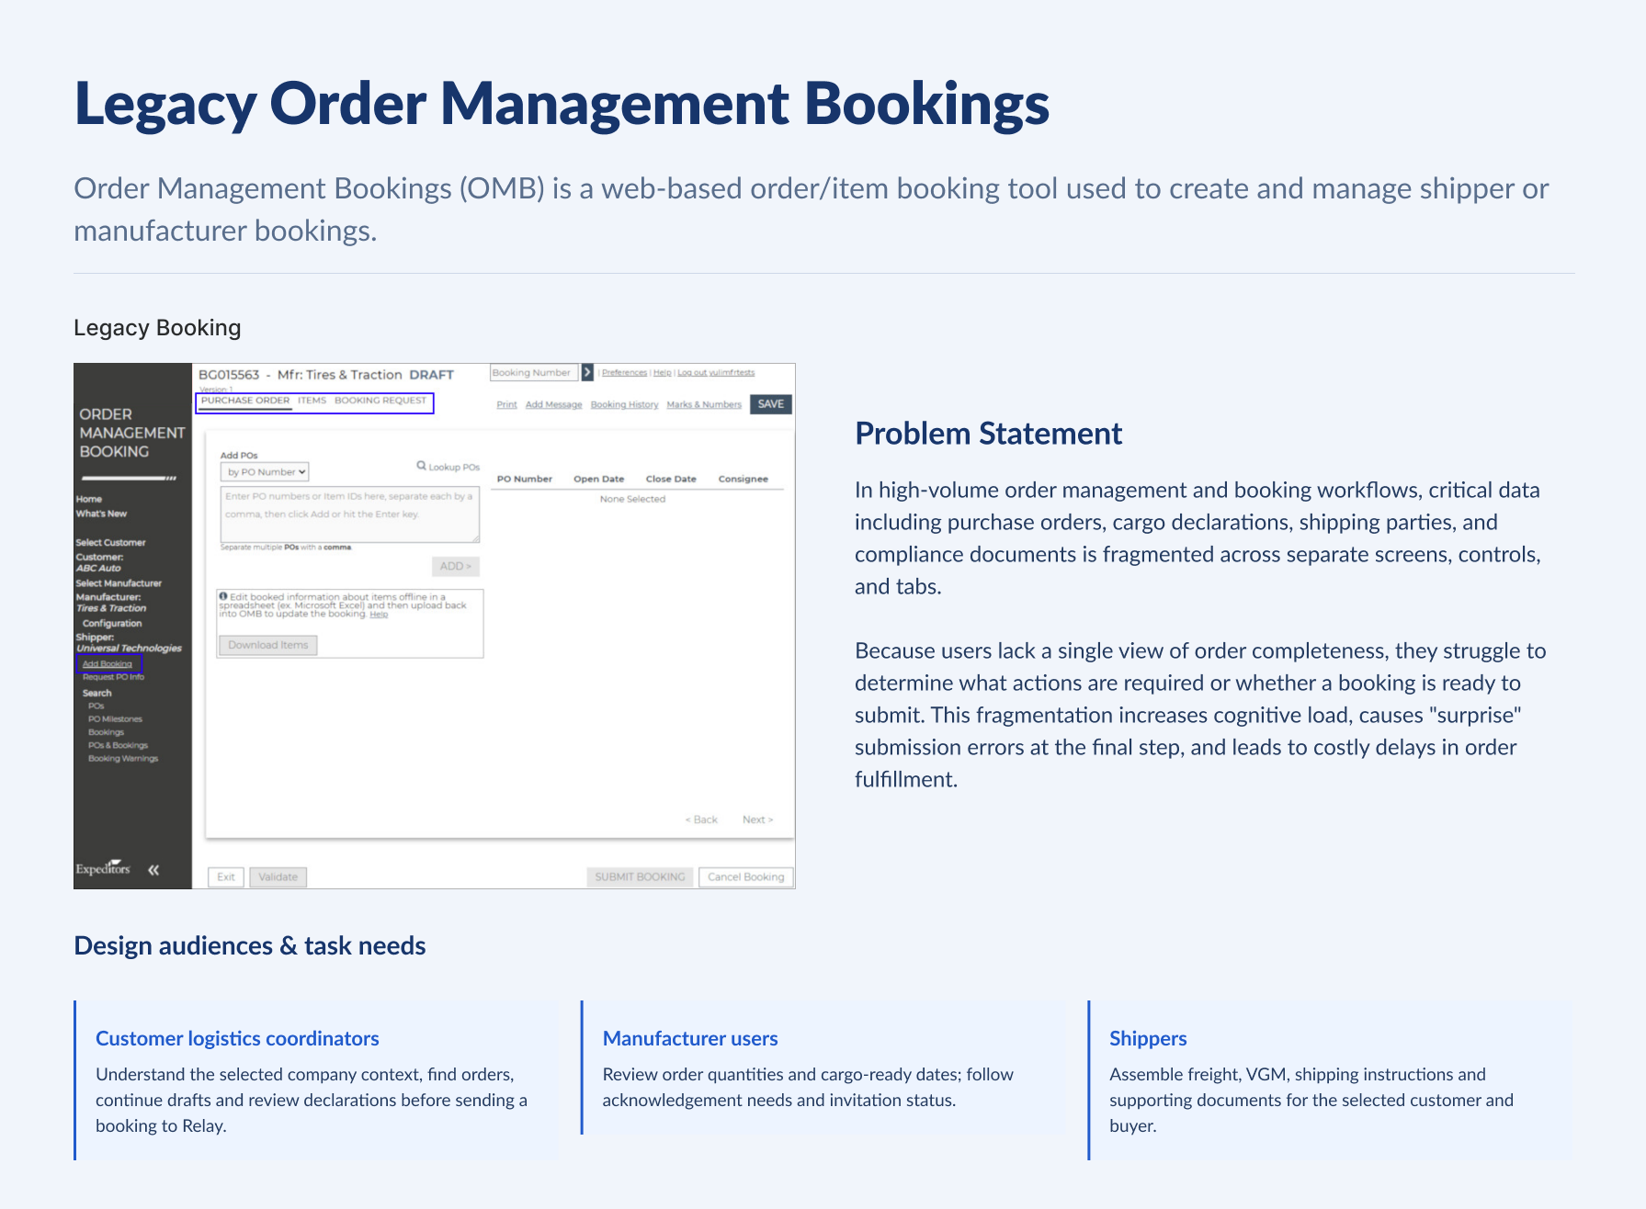The width and height of the screenshot is (1646, 1209).
Task: Click Add Booking in the sidebar
Action: (108, 663)
